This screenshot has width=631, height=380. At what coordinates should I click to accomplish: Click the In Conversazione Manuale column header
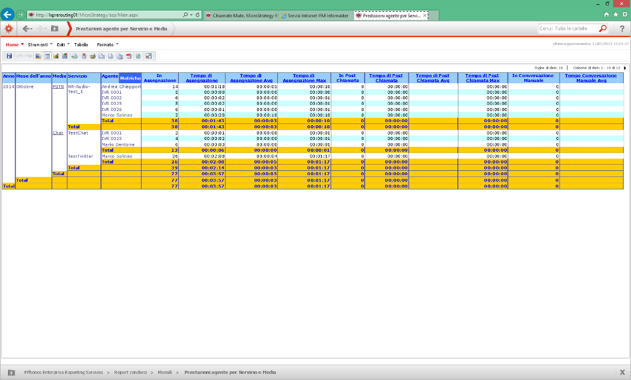click(534, 78)
